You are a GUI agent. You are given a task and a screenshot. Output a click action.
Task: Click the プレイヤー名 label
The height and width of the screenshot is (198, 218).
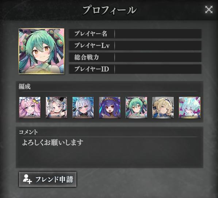91,34
